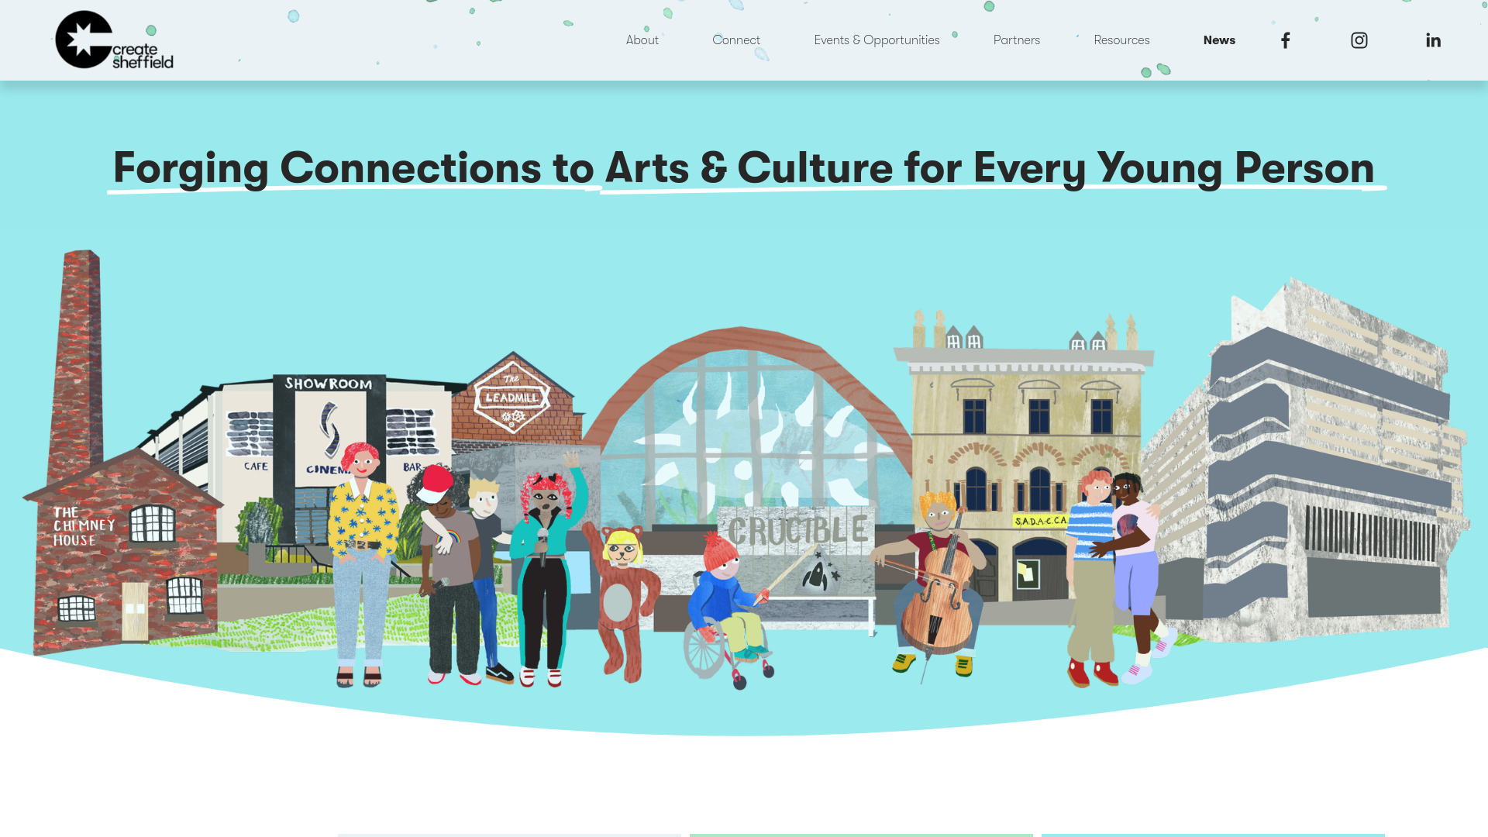This screenshot has height=837, width=1488.
Task: Click the Forging Connections headline
Action: 744,168
